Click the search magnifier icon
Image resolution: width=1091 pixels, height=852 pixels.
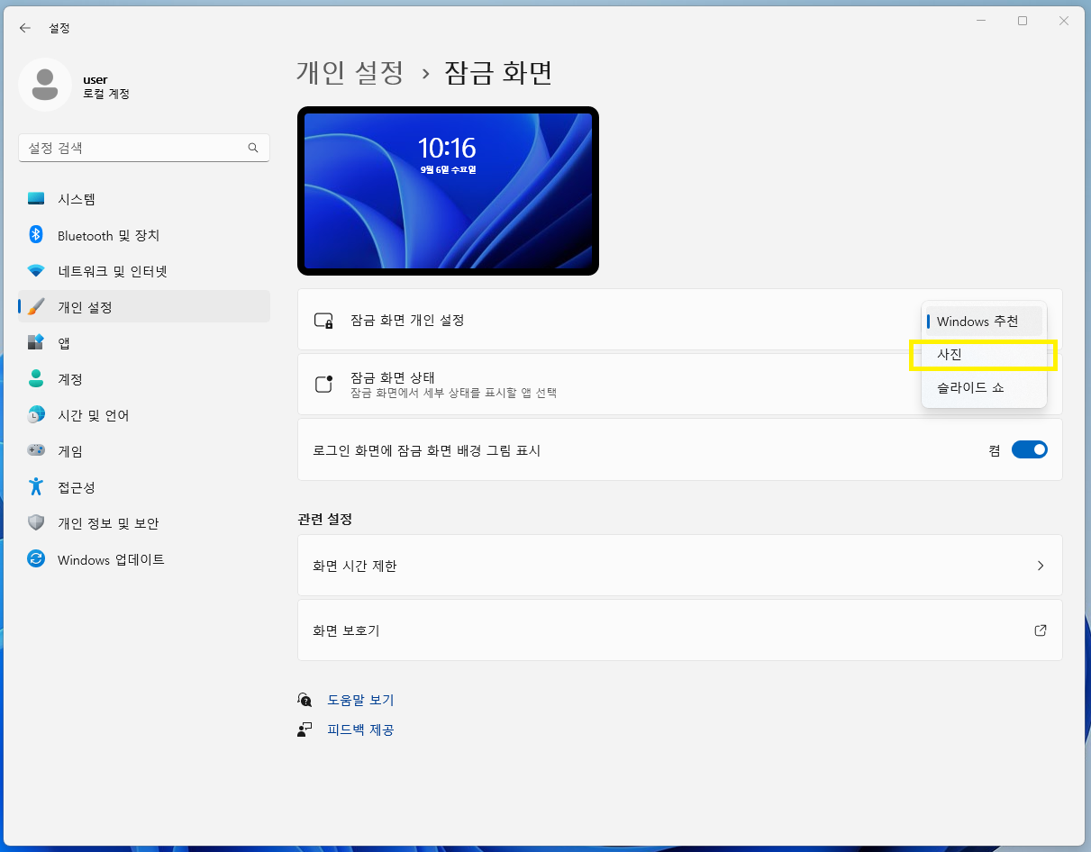tap(253, 148)
